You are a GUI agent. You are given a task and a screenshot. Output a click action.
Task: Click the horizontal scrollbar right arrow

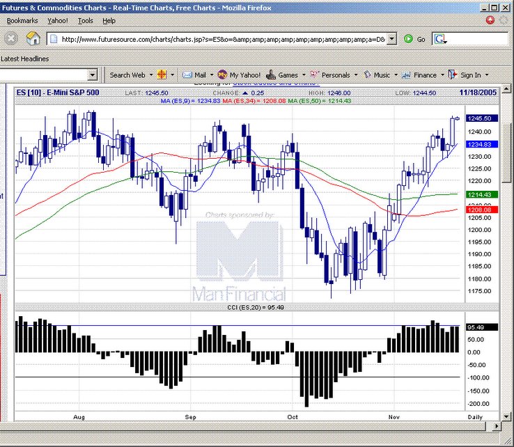(497, 426)
